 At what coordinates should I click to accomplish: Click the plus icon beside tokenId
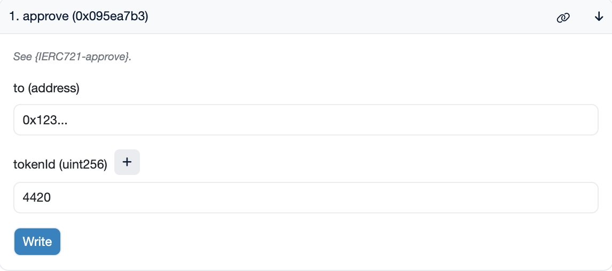pos(127,162)
